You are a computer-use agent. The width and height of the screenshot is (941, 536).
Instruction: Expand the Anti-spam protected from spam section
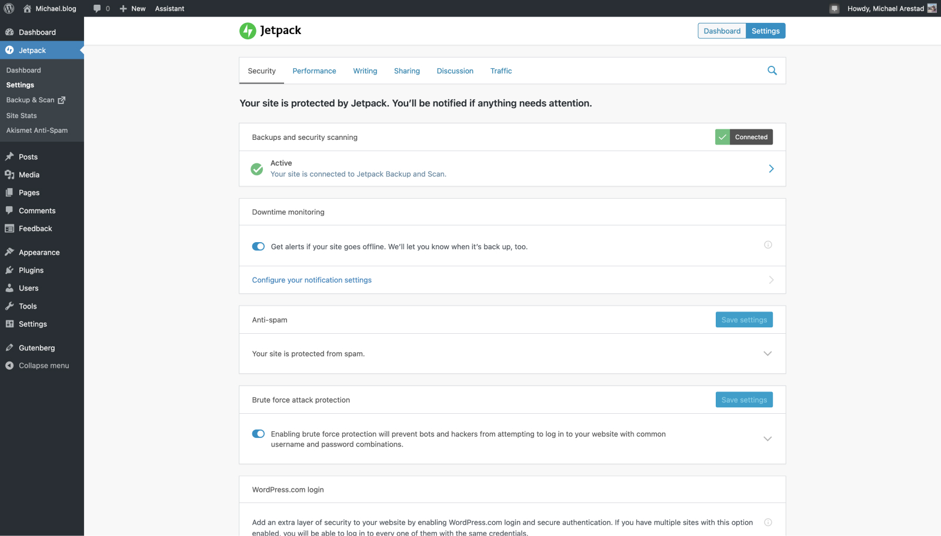(768, 354)
